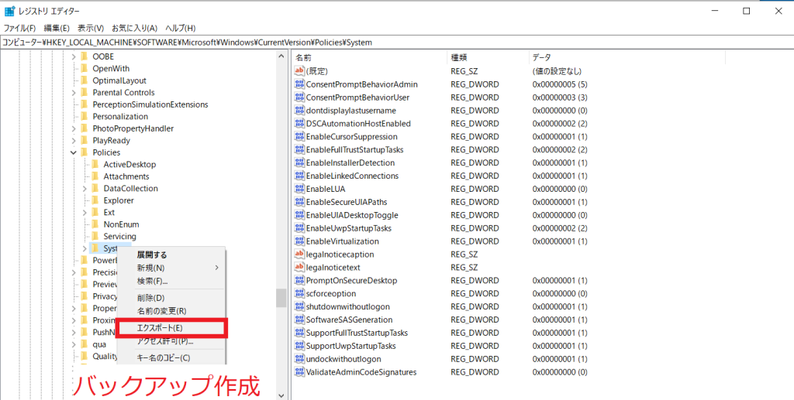Select the OptimalLayout key
This screenshot has width=794, height=400.
[119, 80]
